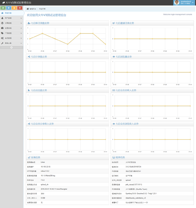The width and height of the screenshot is (196, 208).
Task: Click the 火牛V3测试站管理后台 header title
Action: click(x=18, y=3)
